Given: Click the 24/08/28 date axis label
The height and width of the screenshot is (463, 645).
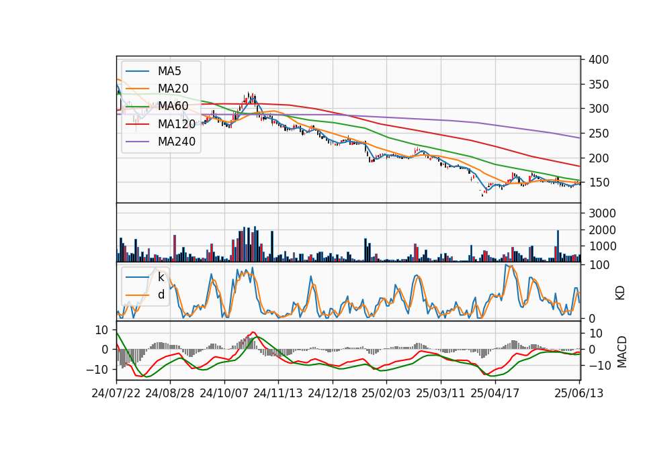Looking at the screenshot, I should 170,393.
